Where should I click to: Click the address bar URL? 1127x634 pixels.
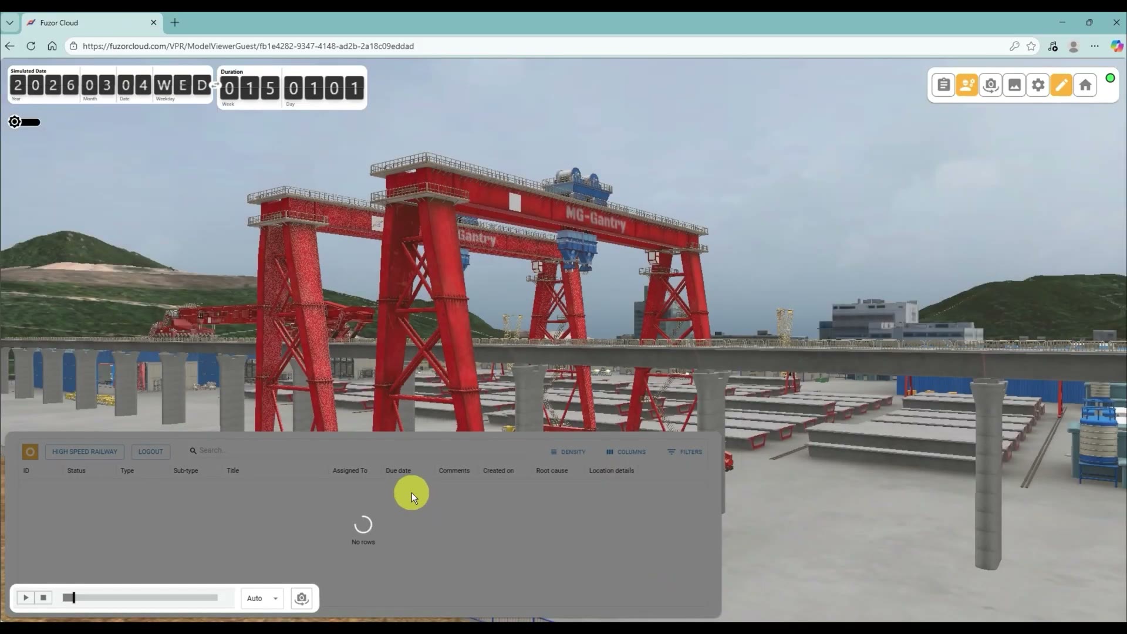tap(248, 46)
